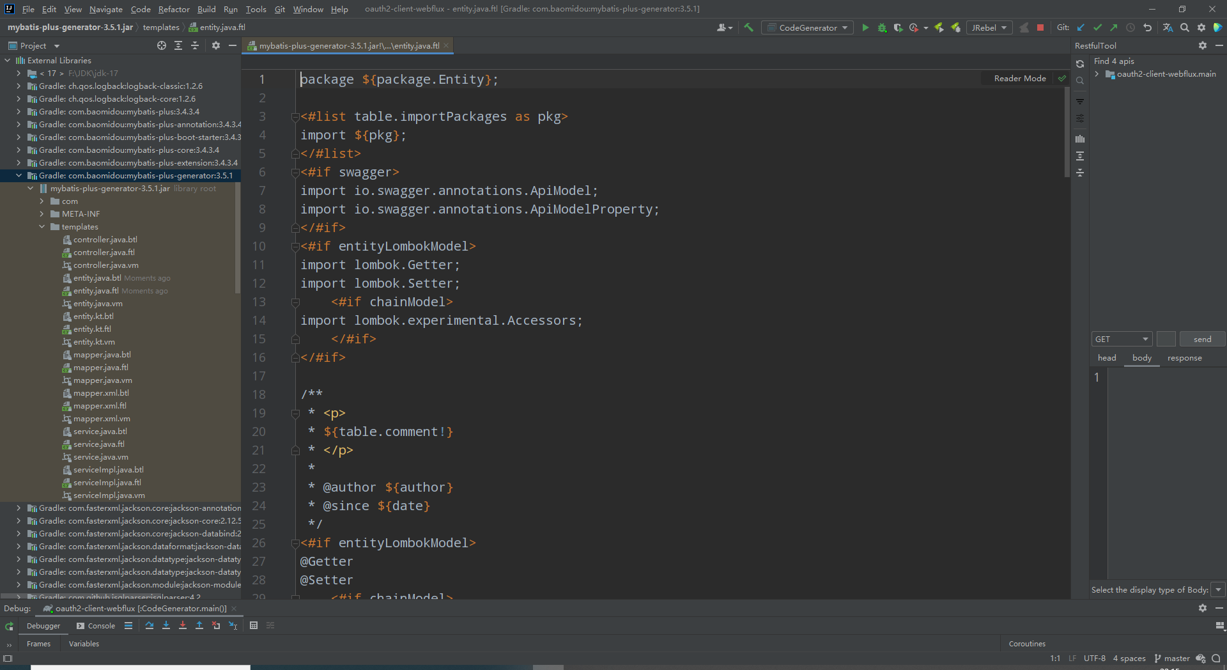Click Git Rollback undo arrow
The height and width of the screenshot is (670, 1227).
(1147, 27)
